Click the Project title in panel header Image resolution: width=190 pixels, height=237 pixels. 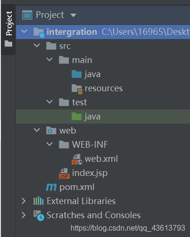point(50,15)
